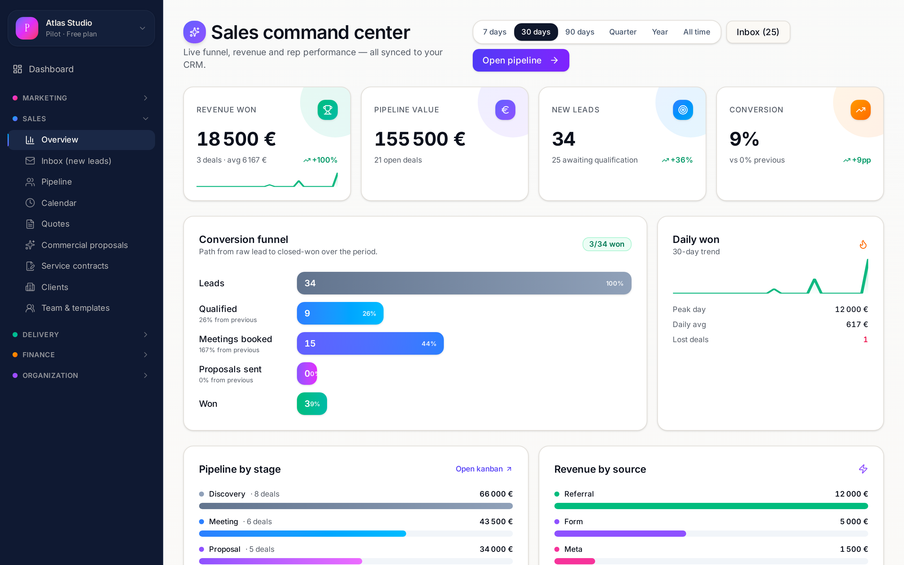Click the Revenue by source lightning icon
The height and width of the screenshot is (565, 904).
pos(863,469)
